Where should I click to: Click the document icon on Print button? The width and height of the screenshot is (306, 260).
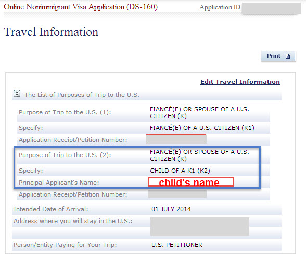[288, 56]
